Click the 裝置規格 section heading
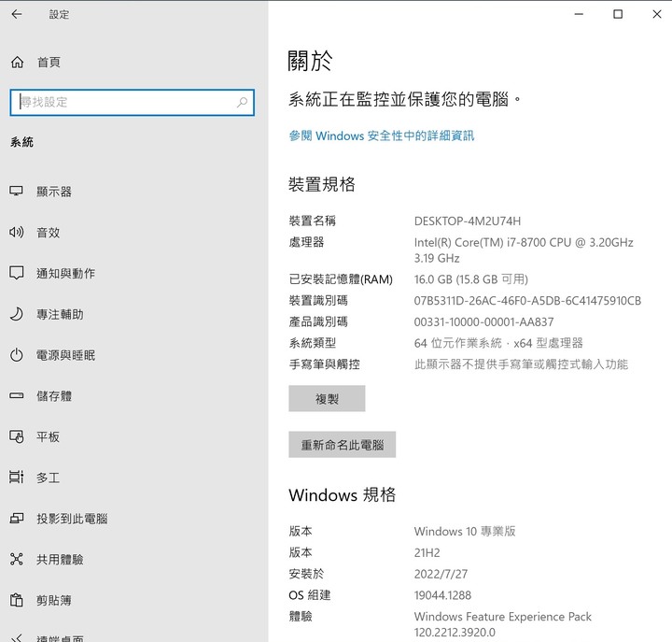Image resolution: width=672 pixels, height=642 pixels. click(321, 184)
